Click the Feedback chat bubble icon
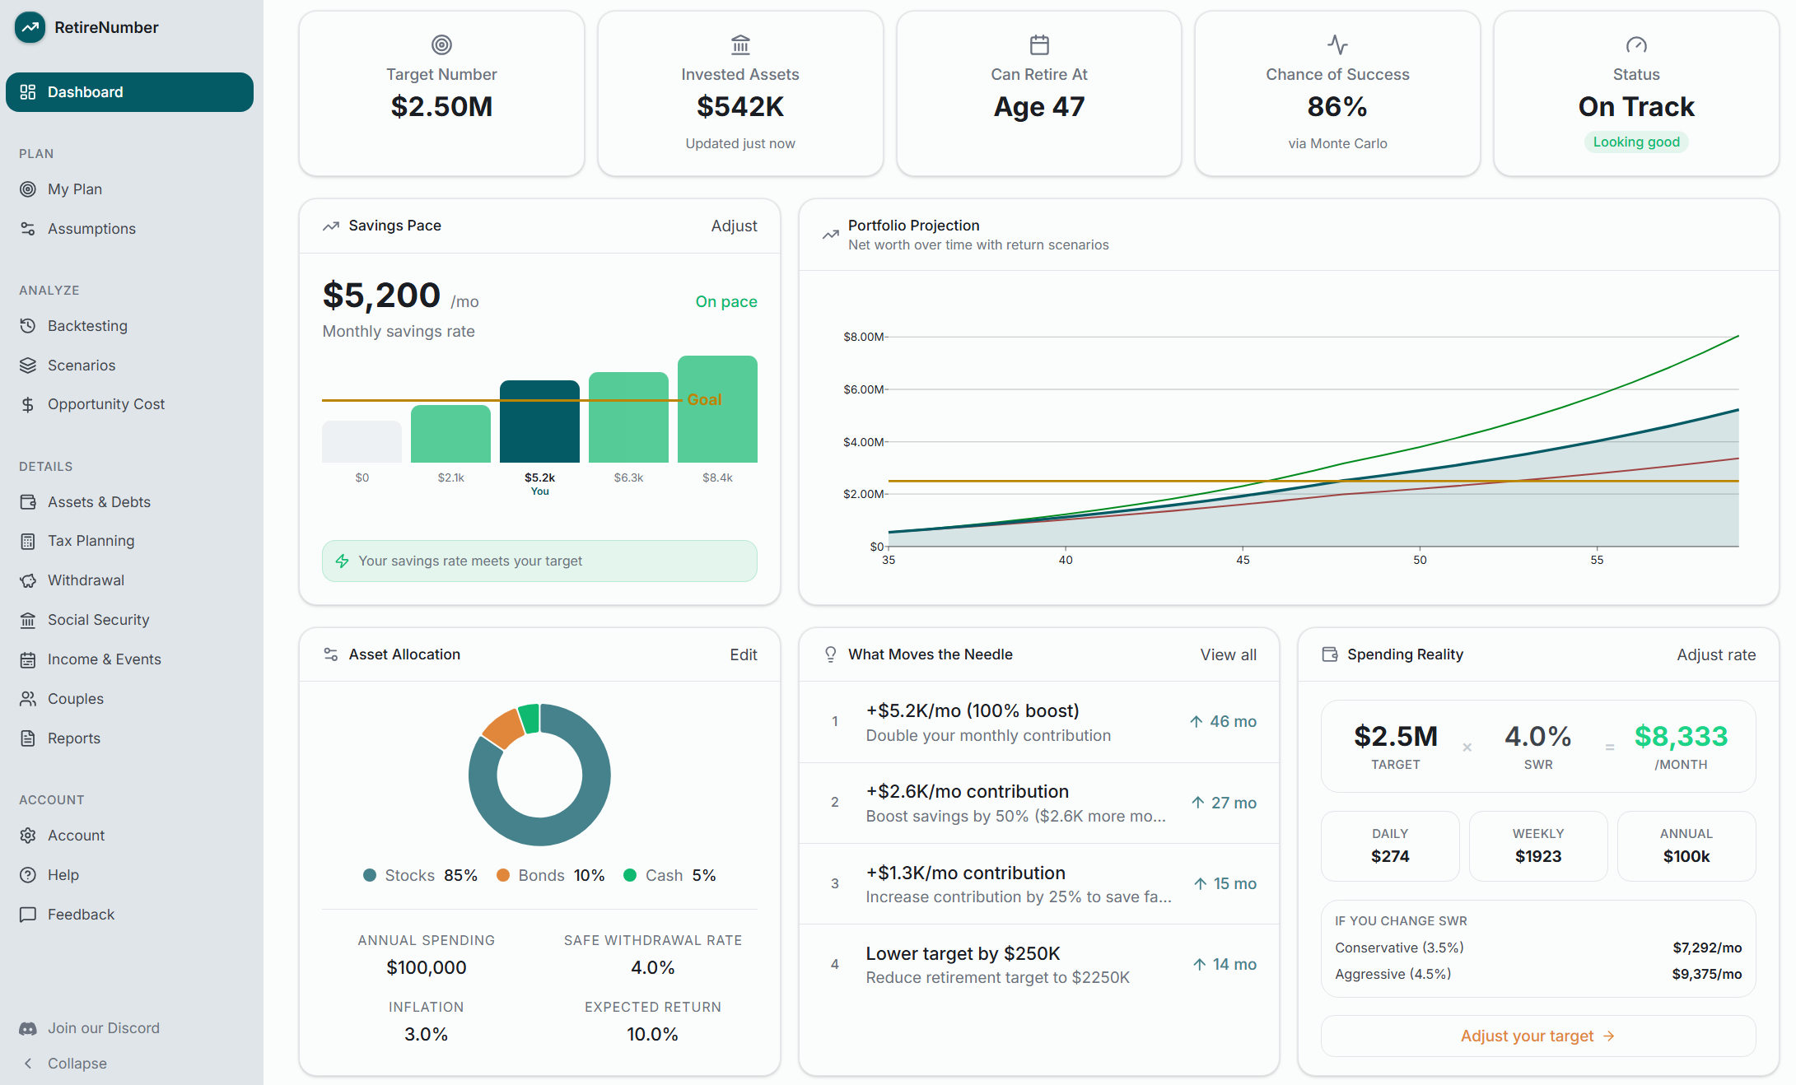 point(28,915)
